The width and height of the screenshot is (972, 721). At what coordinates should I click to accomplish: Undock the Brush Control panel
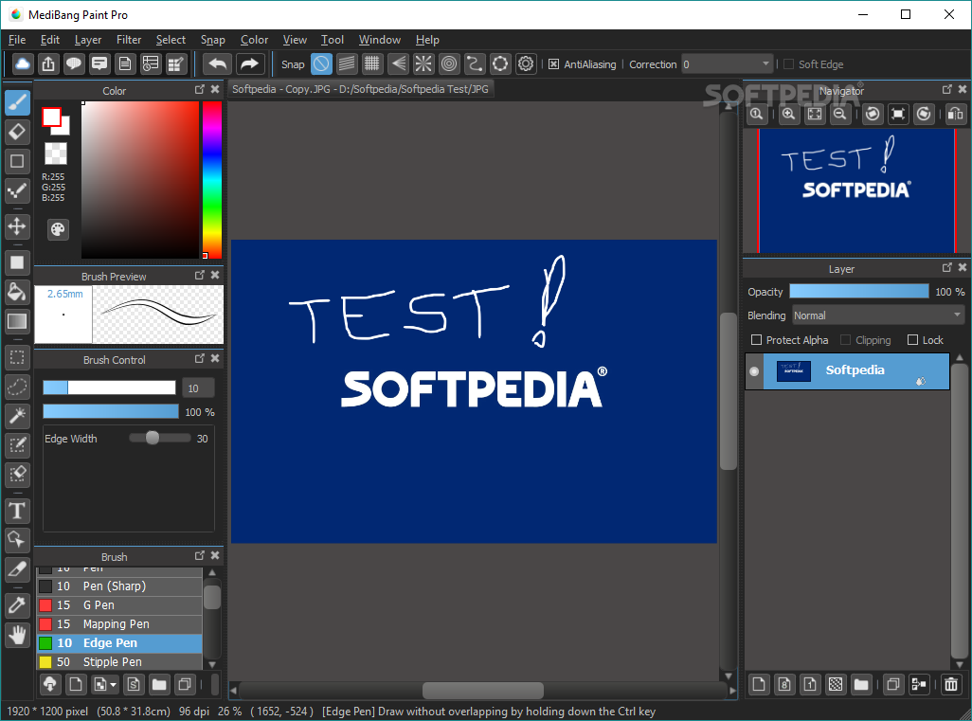tap(200, 358)
